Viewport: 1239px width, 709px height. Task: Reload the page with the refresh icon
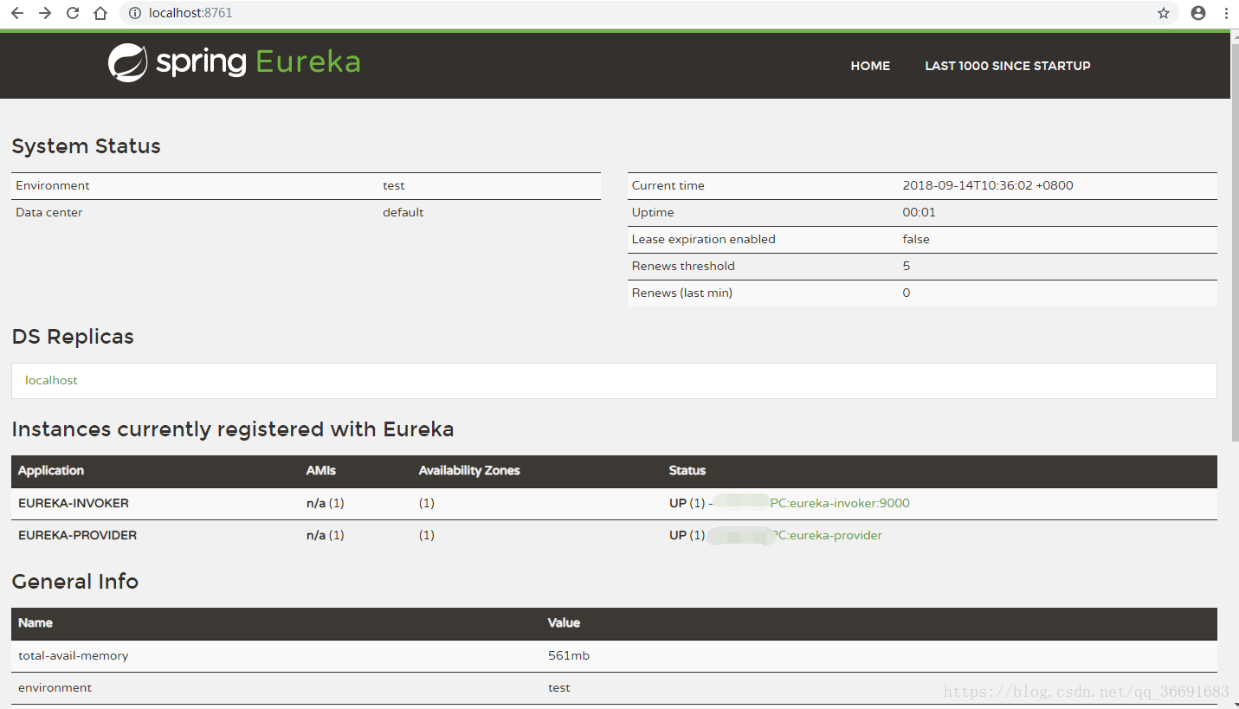click(73, 13)
